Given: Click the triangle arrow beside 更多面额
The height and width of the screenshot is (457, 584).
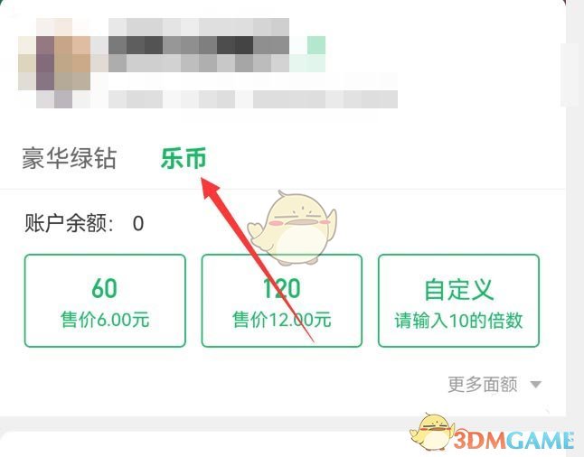Looking at the screenshot, I should [535, 385].
